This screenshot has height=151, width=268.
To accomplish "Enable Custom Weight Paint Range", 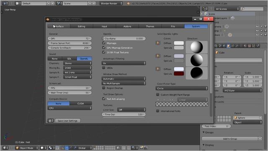I will 158,94.
